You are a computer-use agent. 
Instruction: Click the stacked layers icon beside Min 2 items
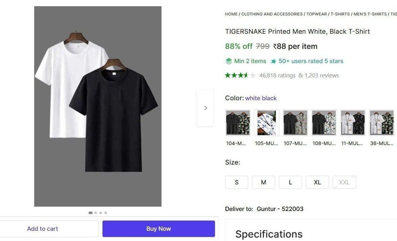coord(229,61)
